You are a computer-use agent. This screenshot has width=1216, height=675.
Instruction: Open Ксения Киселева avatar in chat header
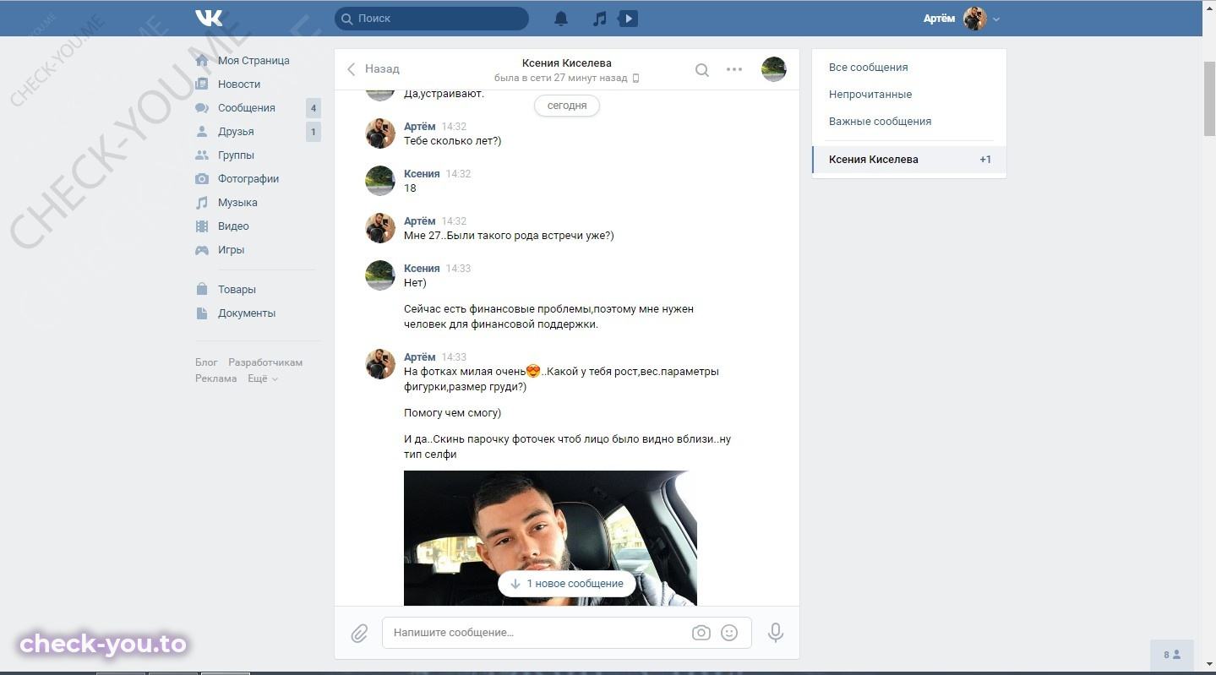point(774,69)
